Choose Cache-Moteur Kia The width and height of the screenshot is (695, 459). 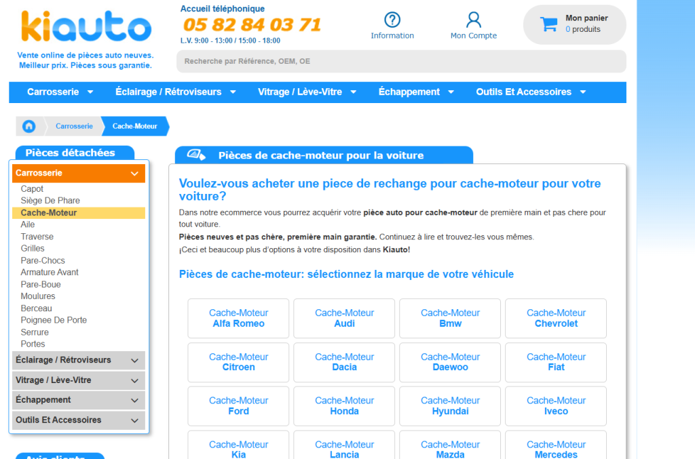point(238,445)
